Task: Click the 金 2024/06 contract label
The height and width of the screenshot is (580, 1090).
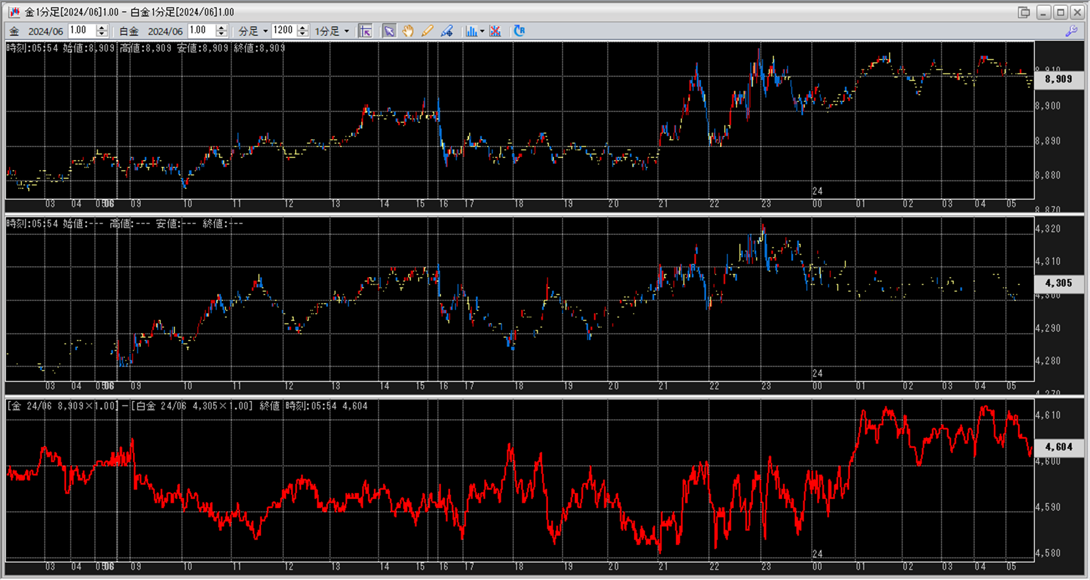Action: [36, 31]
